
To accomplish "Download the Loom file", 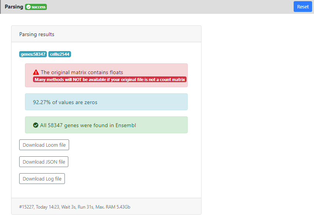I will (x=44, y=145).
